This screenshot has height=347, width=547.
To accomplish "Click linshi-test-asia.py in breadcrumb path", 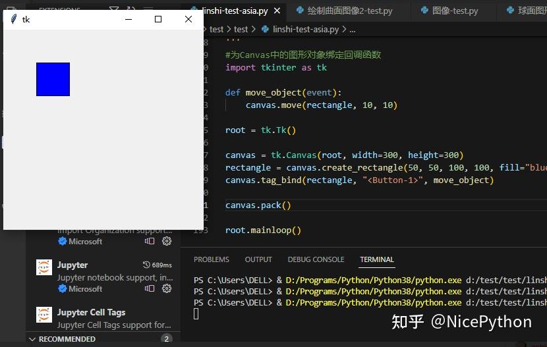I will [306, 29].
